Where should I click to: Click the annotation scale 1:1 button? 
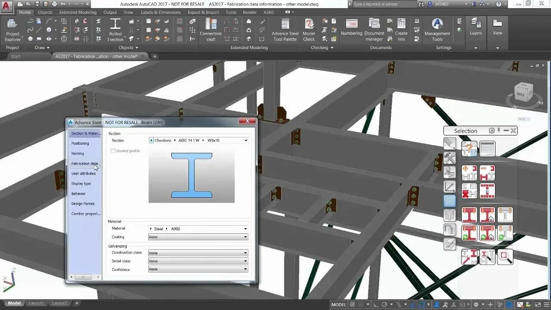465,304
